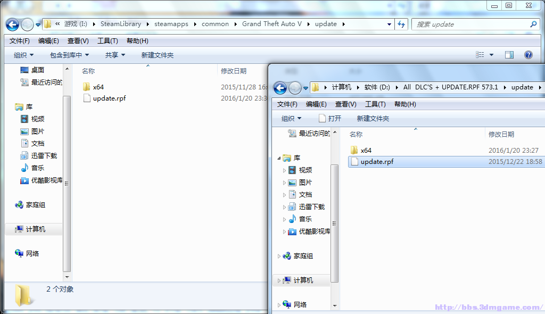The width and height of the screenshot is (545, 314).
Task: Open 查看(V) menu in the back window
Action: [x=78, y=41]
